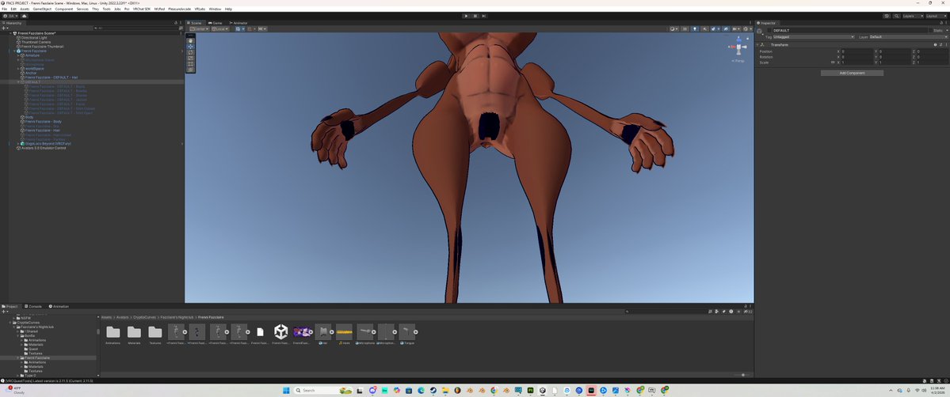950x397 pixels.
Task: Expand the Armature object in Hierarchy
Action: [x=18, y=55]
